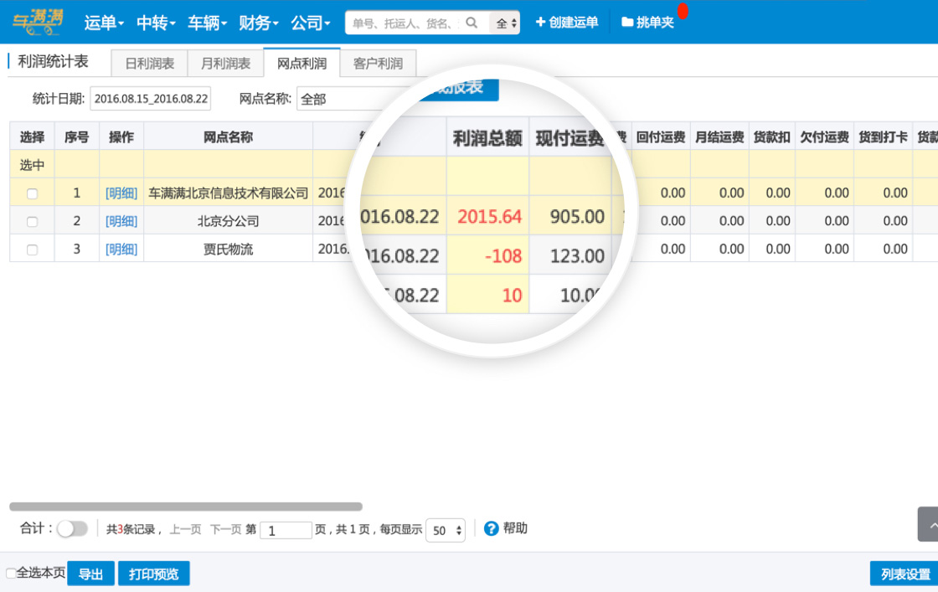Switch to the 日利润表 tab
The width and height of the screenshot is (938, 592).
(x=149, y=64)
